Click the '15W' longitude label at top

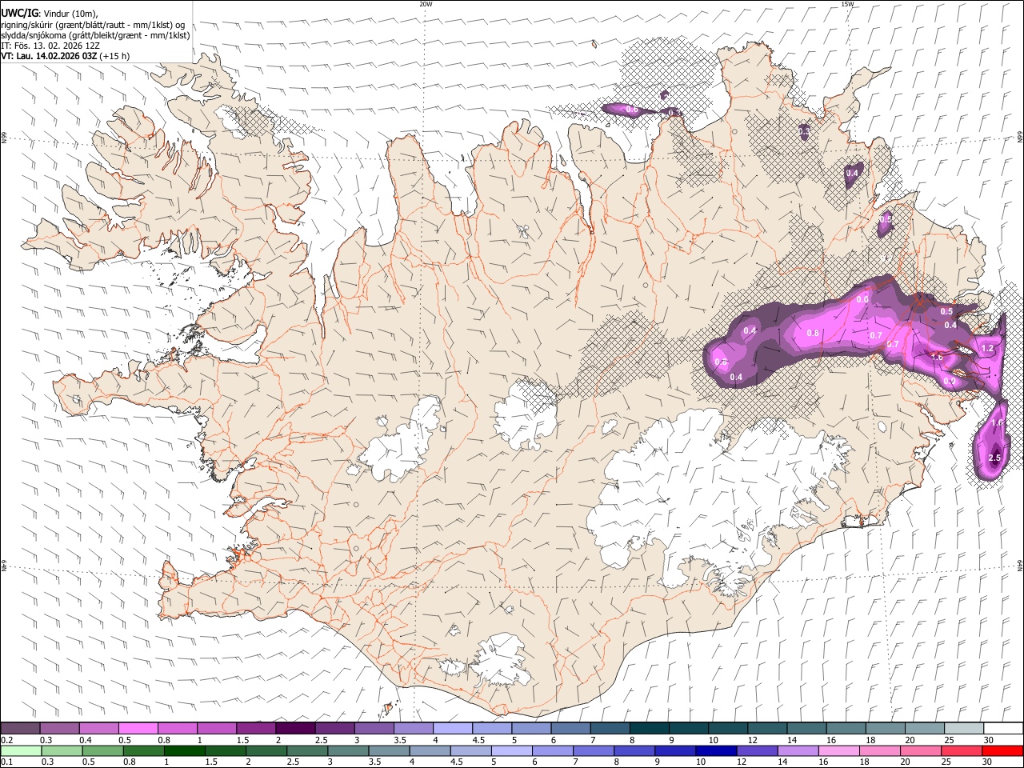point(847,4)
